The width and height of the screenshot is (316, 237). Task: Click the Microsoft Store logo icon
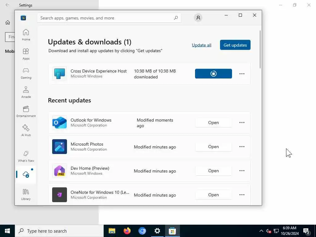(x=23, y=18)
